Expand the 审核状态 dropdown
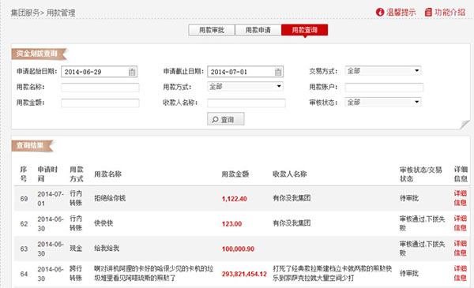Screen dimensions: 474x288 383,103
